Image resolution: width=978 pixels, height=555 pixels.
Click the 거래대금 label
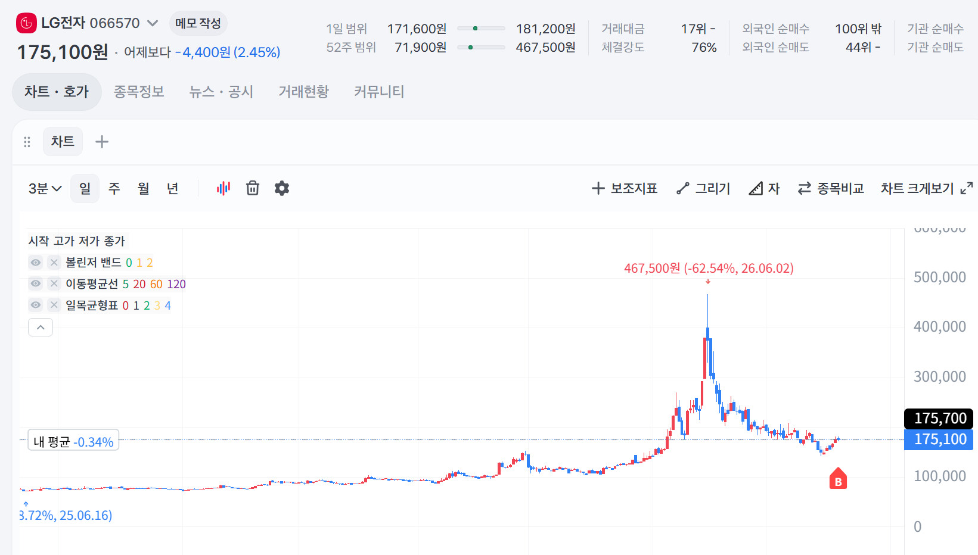623,29
